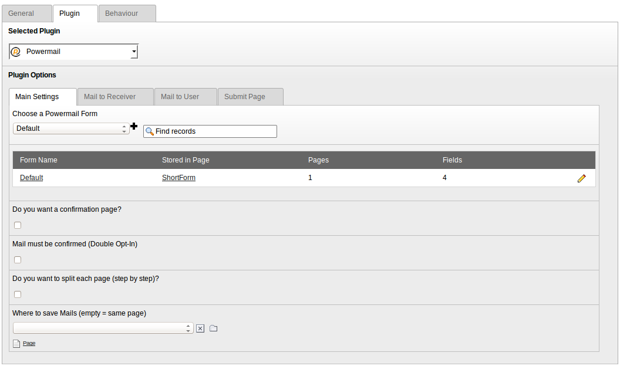Viewport: 620px width, 366px height.
Task: Click the plus icon to add a form
Action: tap(134, 126)
